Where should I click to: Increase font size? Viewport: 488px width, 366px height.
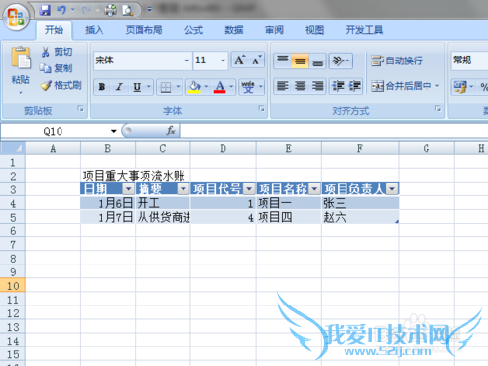[x=240, y=61]
